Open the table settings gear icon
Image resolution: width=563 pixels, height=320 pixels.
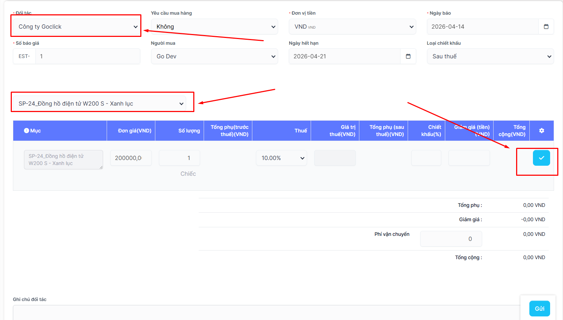coord(542,131)
